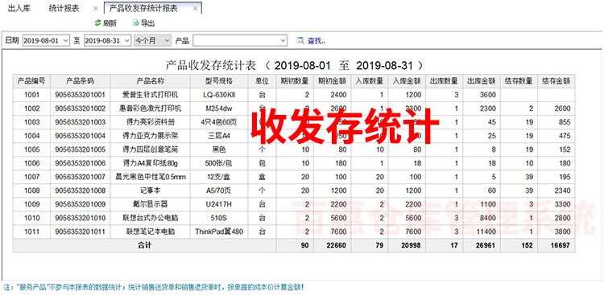The height and width of the screenshot is (295, 604).
Task: Click the 结存金额 column header
Action: click(x=556, y=81)
